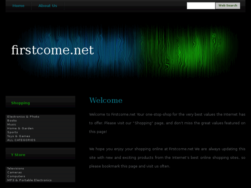Click the web search input field
This screenshot has width=251, height=188.
point(201,6)
